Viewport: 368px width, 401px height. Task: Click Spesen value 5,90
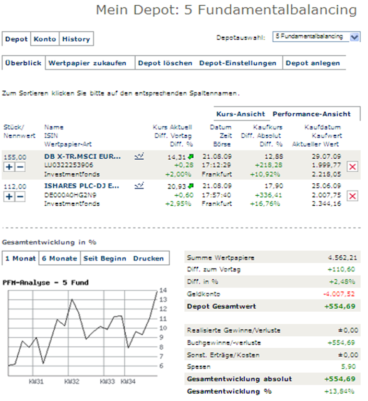coord(348,367)
